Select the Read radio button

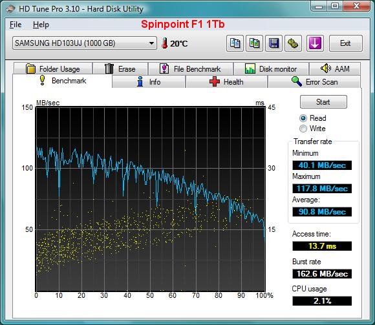click(x=303, y=118)
